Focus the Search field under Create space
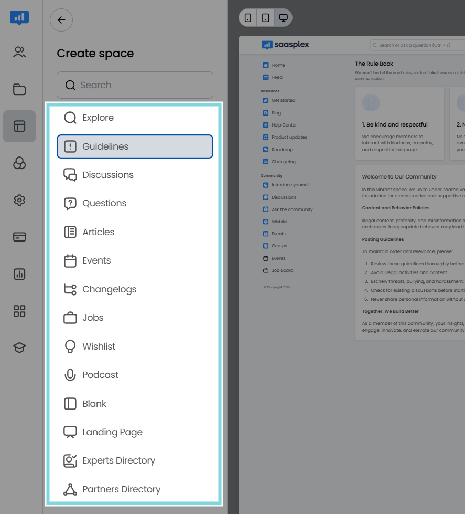 click(135, 85)
